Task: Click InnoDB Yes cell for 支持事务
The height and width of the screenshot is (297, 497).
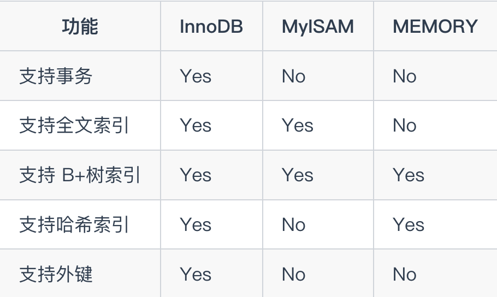Action: click(x=196, y=76)
